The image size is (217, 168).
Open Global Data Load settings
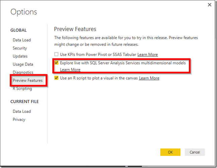pos(22,40)
